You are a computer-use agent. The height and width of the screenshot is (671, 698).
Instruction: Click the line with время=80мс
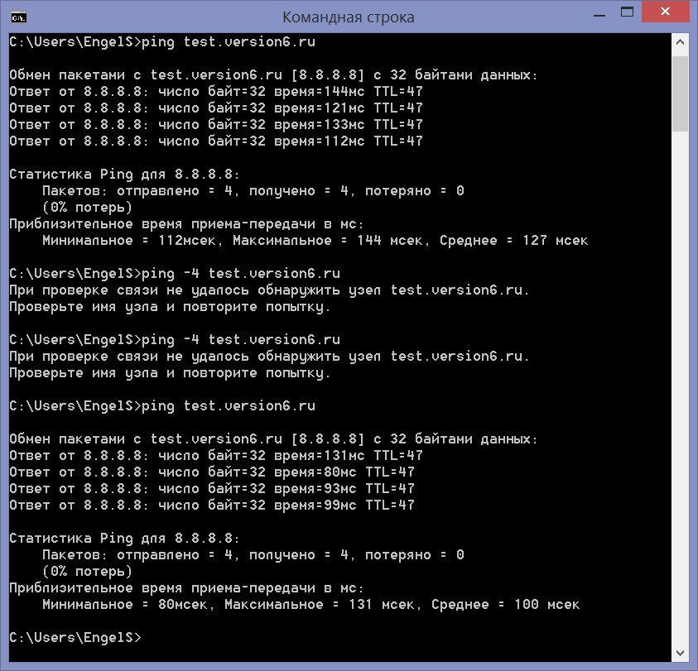pyautogui.click(x=212, y=472)
